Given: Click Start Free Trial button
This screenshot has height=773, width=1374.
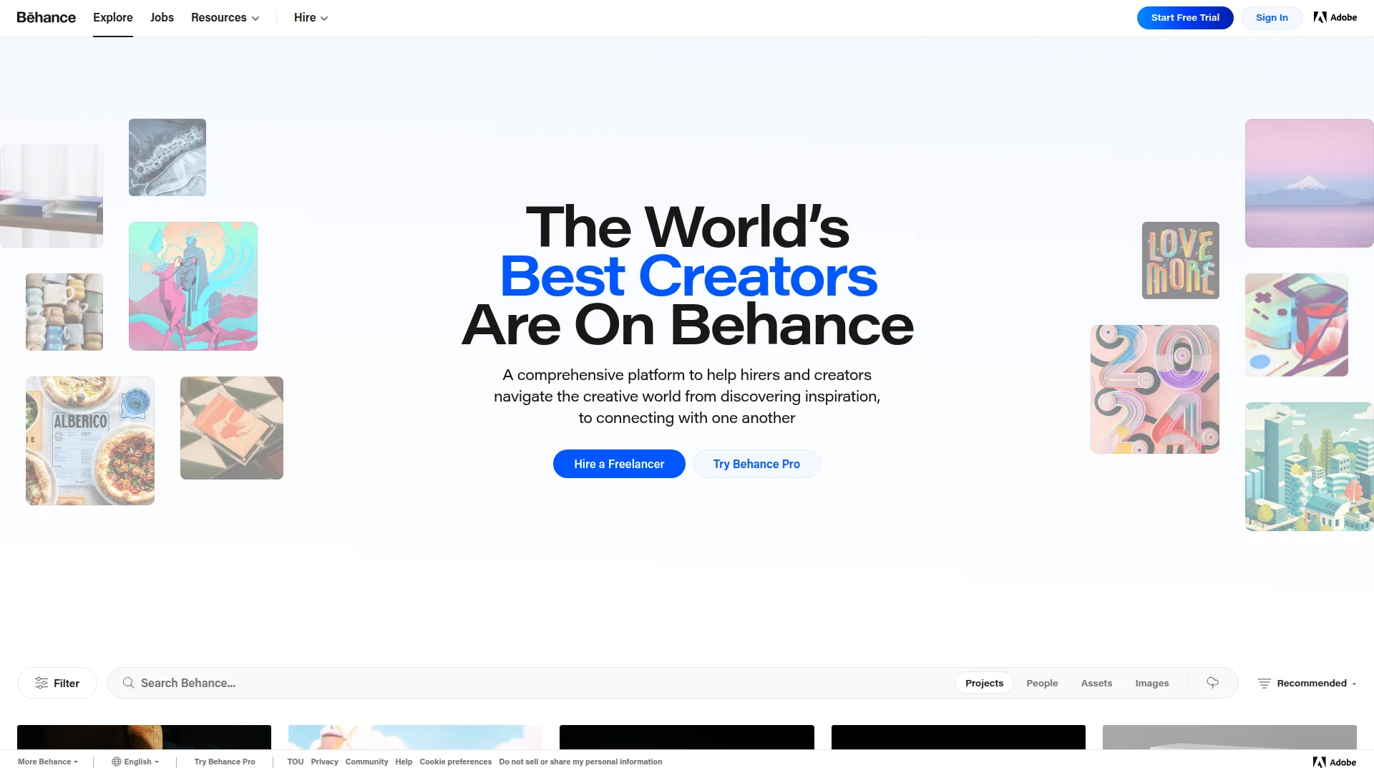Looking at the screenshot, I should [1185, 17].
